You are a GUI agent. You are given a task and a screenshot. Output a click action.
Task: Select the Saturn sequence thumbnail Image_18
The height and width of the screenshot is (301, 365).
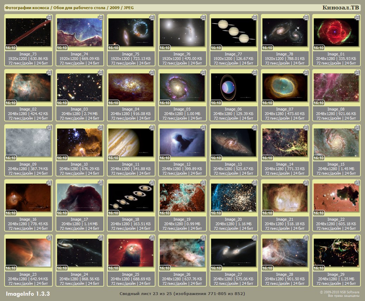pyautogui.click(x=131, y=197)
